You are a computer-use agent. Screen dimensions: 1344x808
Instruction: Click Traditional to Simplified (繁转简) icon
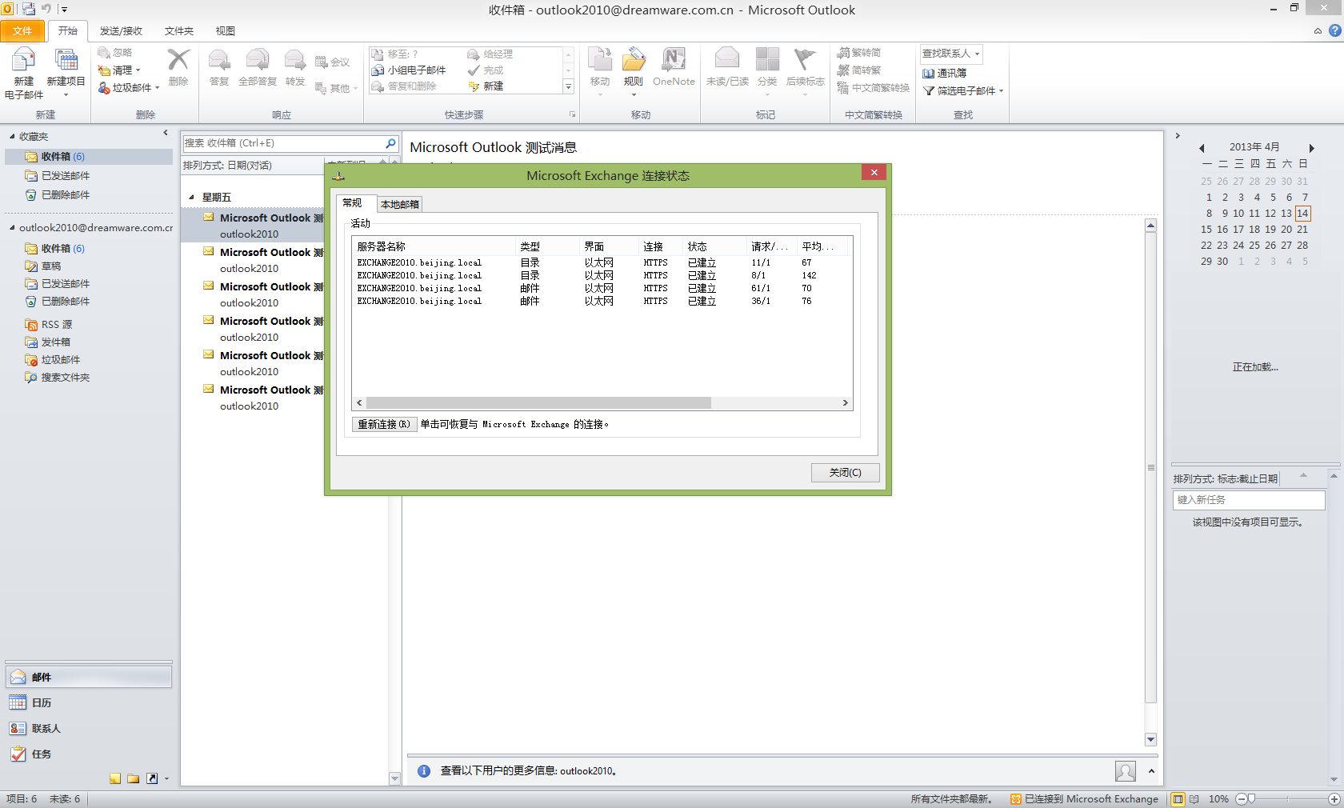[843, 53]
